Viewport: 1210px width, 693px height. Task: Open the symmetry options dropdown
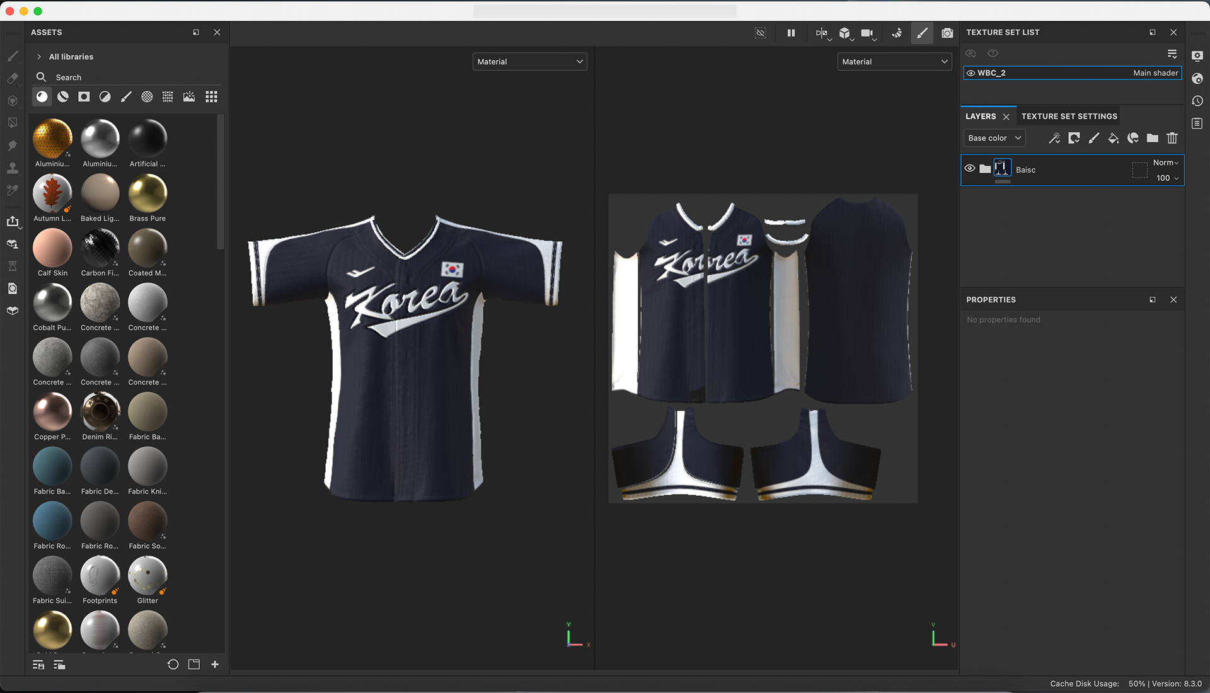pos(822,33)
